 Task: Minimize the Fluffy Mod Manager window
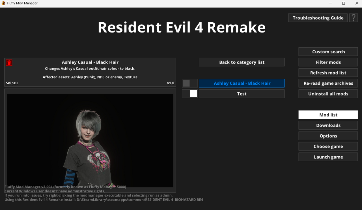[x=330, y=3]
